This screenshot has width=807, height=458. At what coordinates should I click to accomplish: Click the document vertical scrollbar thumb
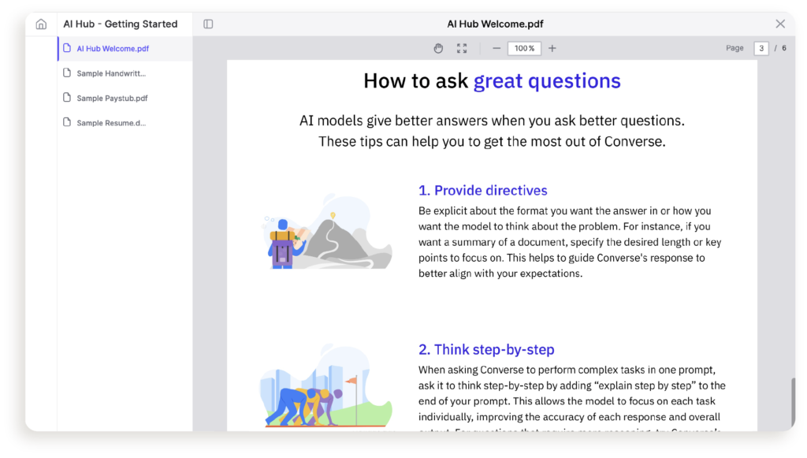pyautogui.click(x=793, y=402)
